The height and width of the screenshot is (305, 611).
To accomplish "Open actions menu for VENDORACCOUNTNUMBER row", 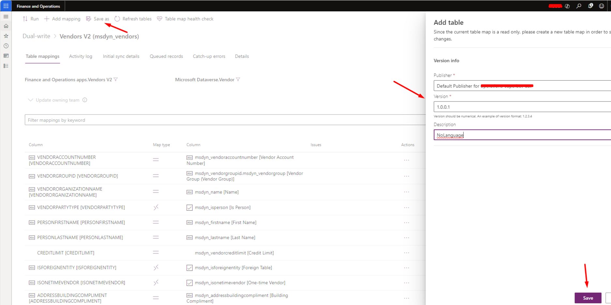I will click(x=406, y=160).
